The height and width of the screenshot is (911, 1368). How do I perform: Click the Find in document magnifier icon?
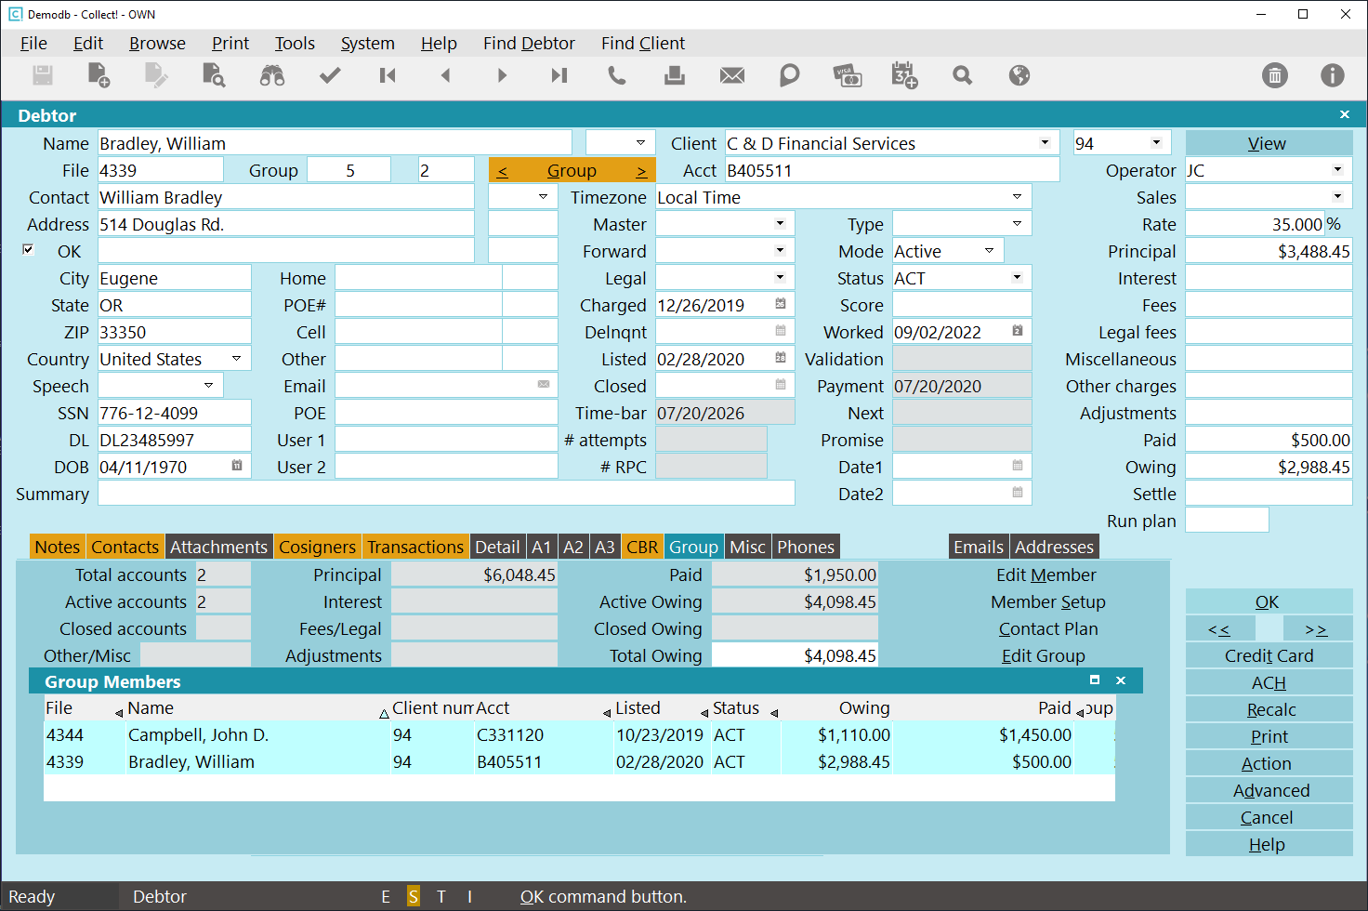pyautogui.click(x=214, y=75)
